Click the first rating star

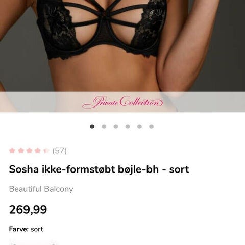coord(12,151)
